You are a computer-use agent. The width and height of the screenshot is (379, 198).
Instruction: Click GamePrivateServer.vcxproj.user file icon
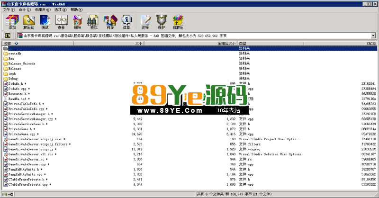6,139
